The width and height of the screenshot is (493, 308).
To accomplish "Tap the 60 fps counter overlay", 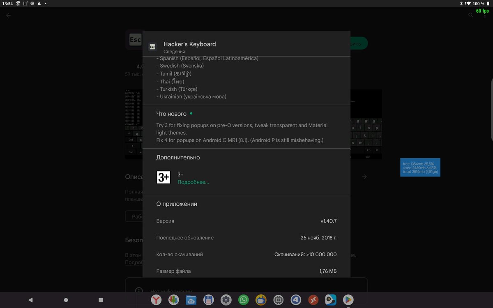I will tap(482, 11).
